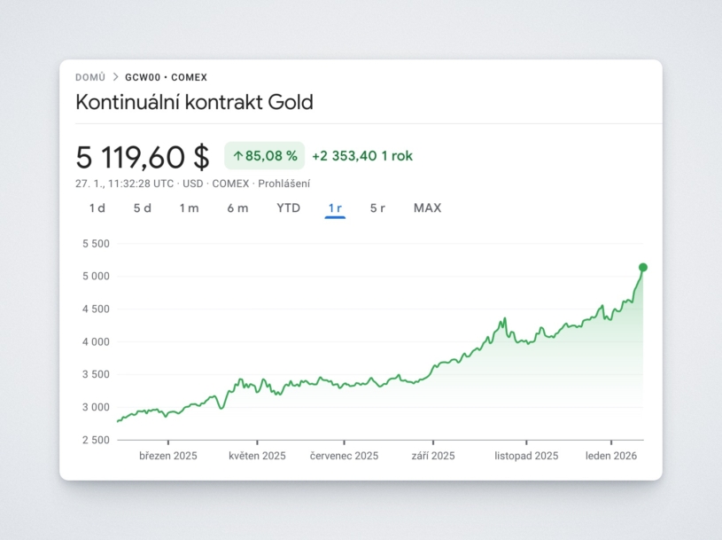Screen dimensions: 722x540
Task: Click the Kontinuální kontrakt Gold title
Action: (x=194, y=102)
